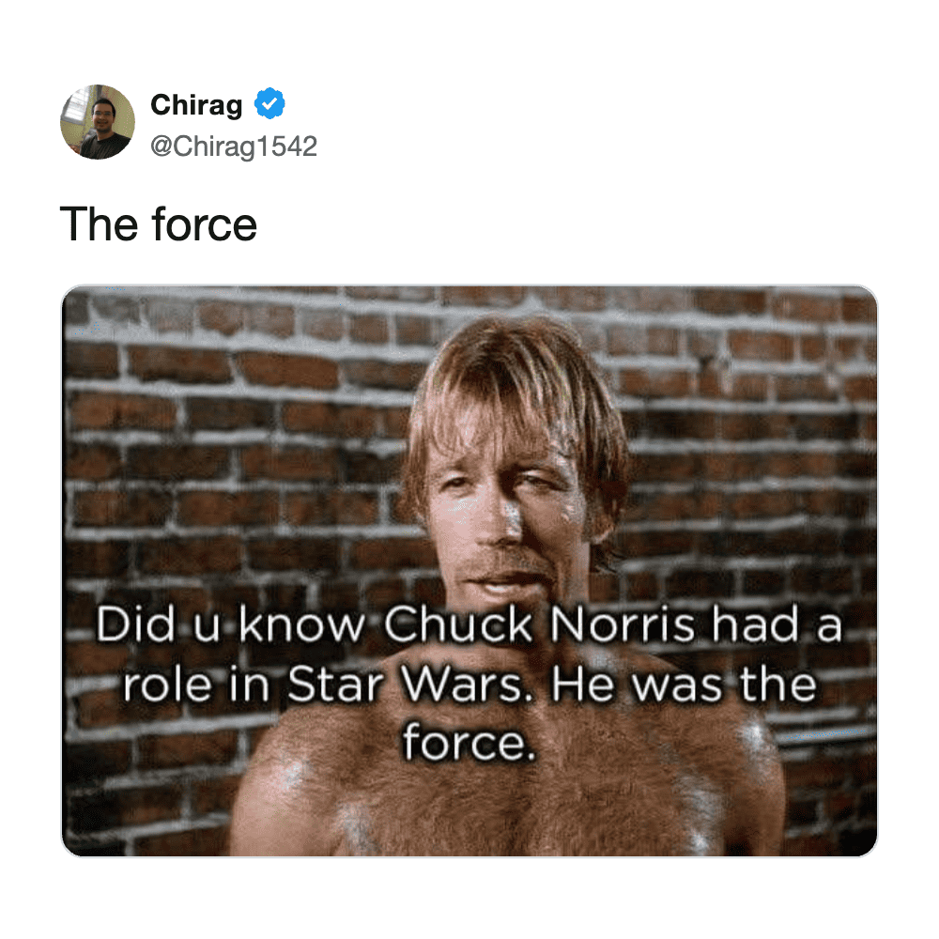
Task: Click the word "know" in meme caption
Action: point(301,624)
